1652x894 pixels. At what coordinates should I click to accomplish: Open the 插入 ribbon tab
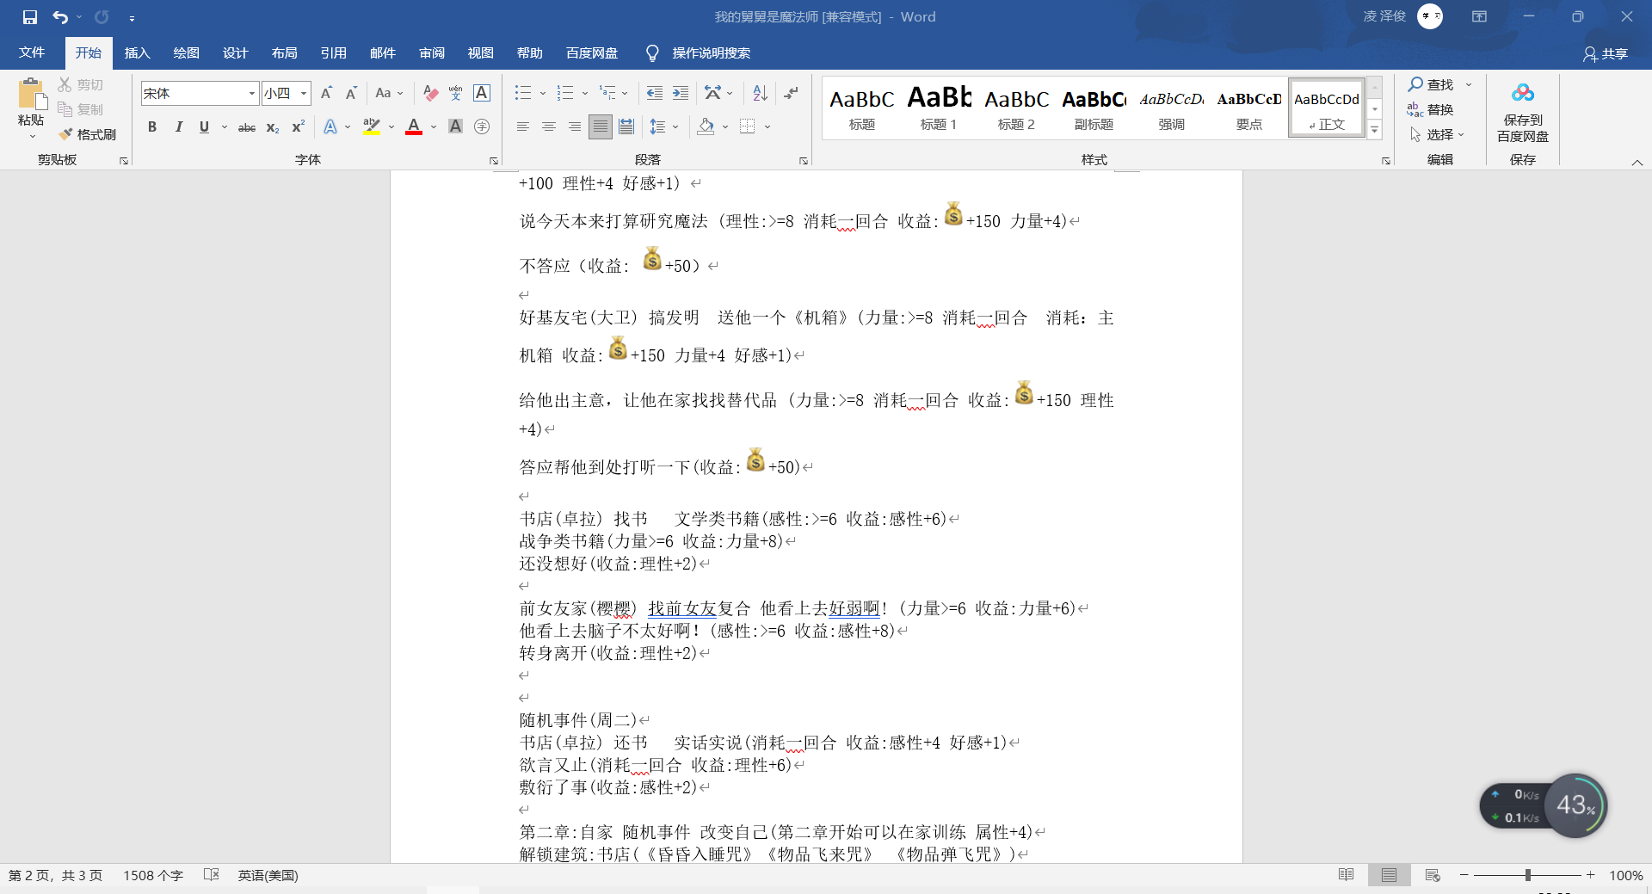click(137, 53)
